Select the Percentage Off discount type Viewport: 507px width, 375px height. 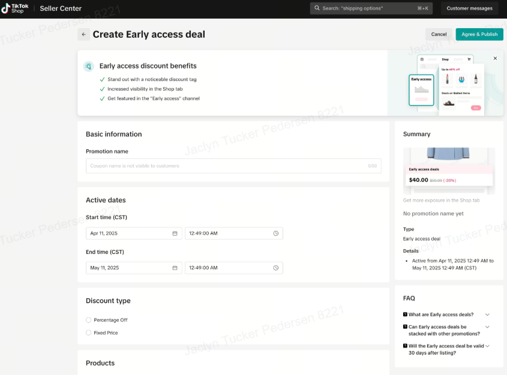(89, 320)
